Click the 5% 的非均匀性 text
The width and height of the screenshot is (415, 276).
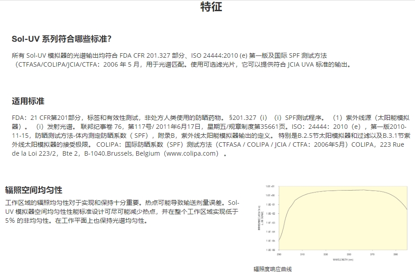point(26,221)
